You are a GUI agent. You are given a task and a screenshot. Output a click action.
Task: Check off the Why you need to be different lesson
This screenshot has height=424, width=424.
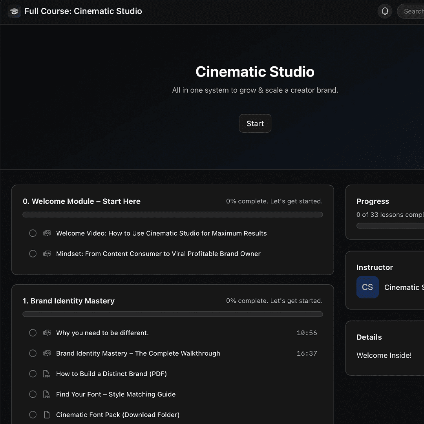(33, 333)
